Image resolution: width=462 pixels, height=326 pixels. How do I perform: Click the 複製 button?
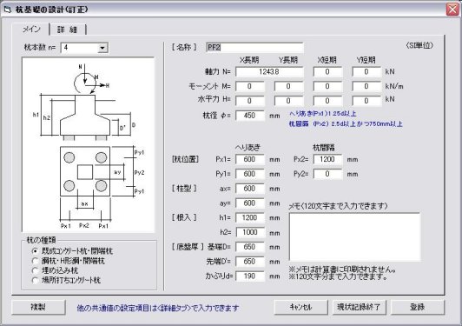(38, 307)
